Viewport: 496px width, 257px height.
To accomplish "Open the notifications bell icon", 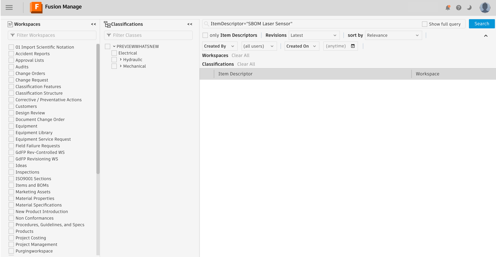I will (x=447, y=7).
